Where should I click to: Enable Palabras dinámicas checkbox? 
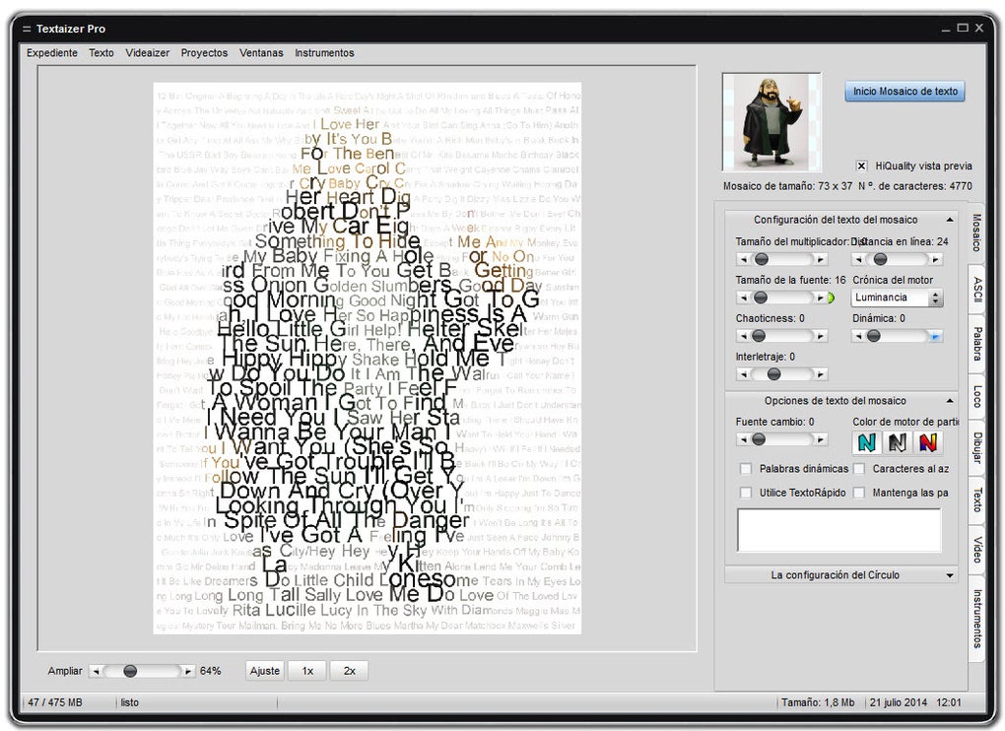pos(746,469)
